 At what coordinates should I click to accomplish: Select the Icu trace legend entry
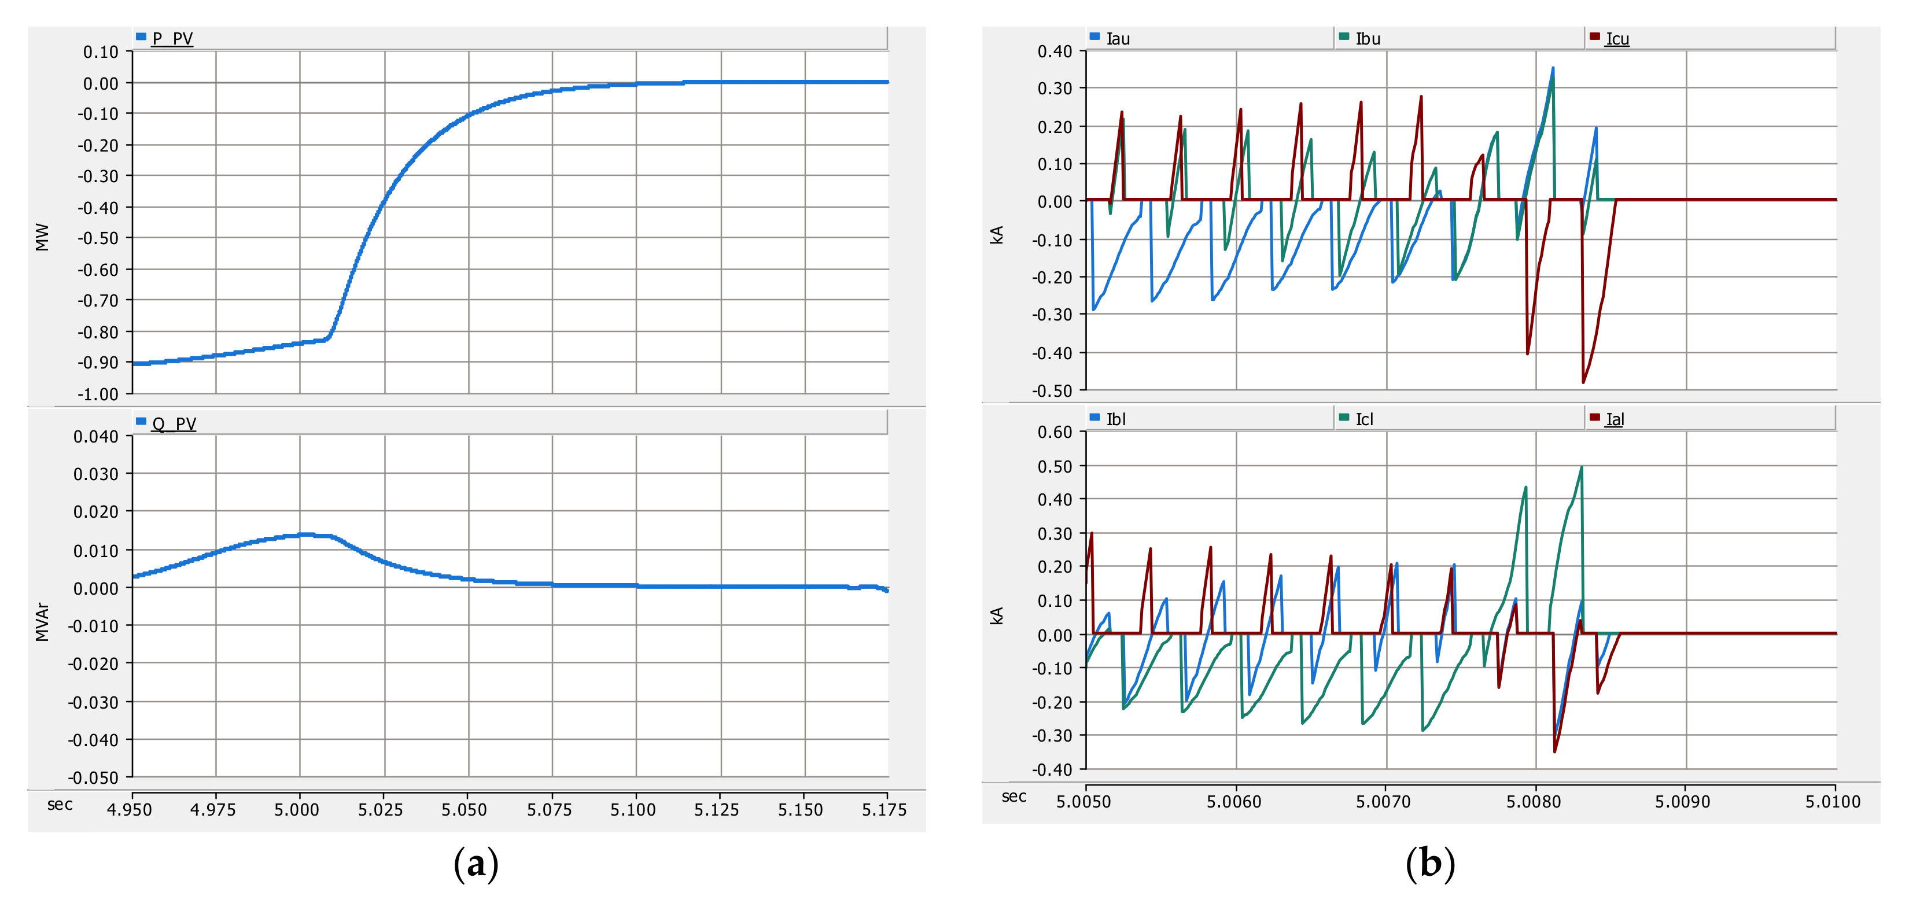pos(1617,39)
